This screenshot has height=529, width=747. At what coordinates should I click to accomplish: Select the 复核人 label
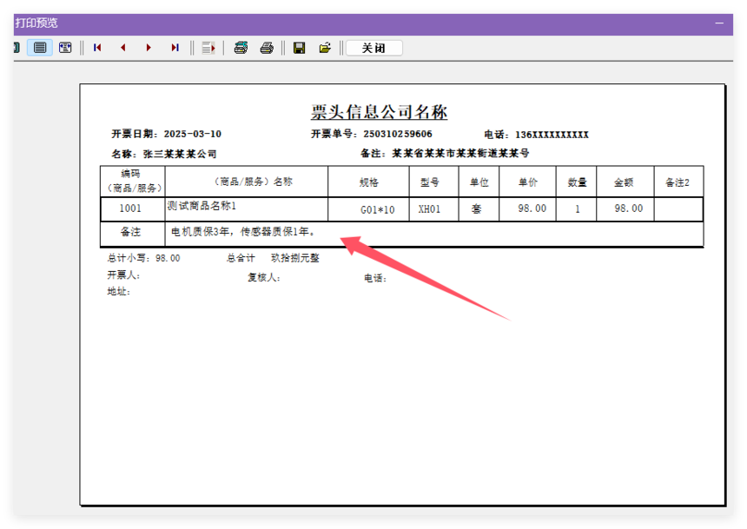264,277
